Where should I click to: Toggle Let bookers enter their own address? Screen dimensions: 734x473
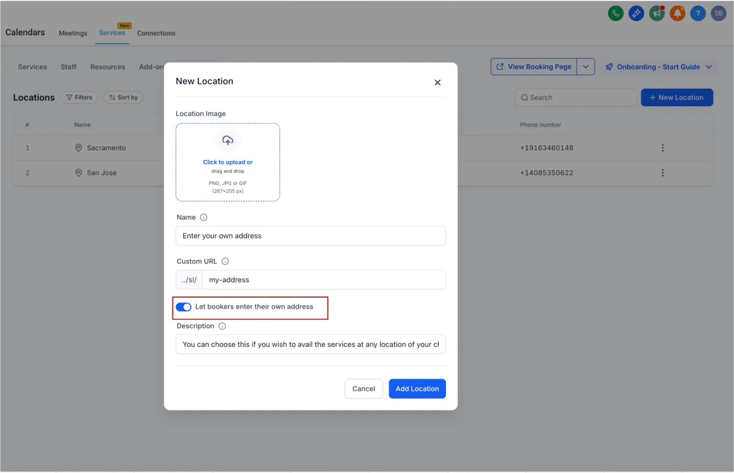[x=183, y=307]
